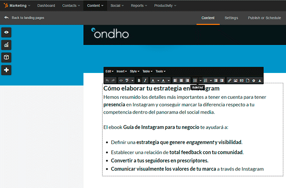The width and height of the screenshot is (286, 188).
Task: Switch to the Settings tab
Action: click(x=231, y=18)
